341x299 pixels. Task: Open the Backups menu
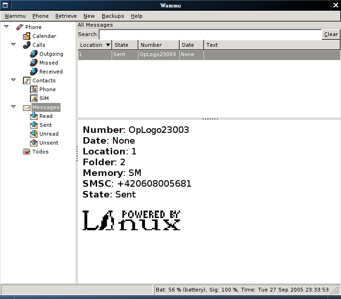coord(113,16)
